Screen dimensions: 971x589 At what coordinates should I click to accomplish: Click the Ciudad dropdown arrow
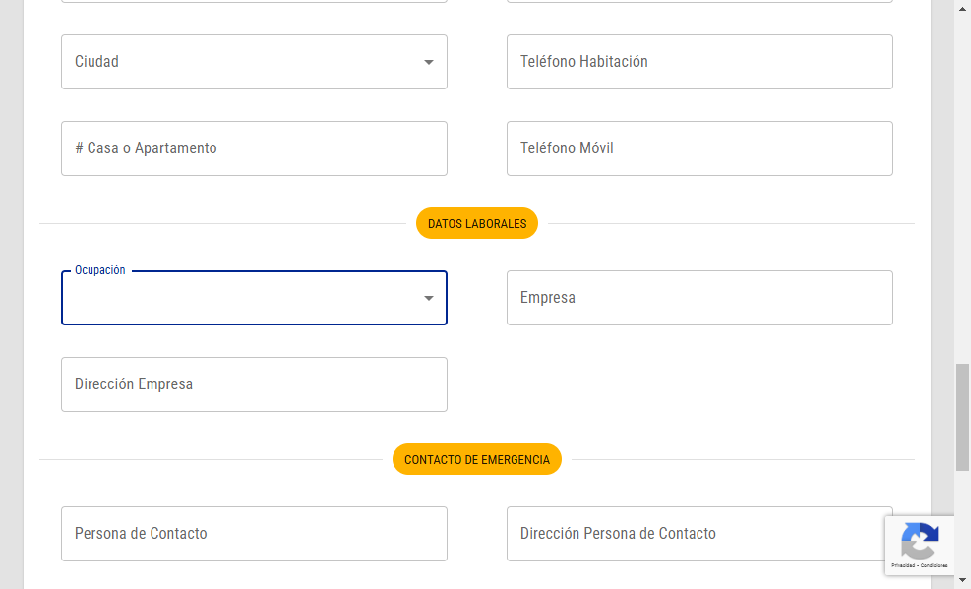[x=429, y=62]
